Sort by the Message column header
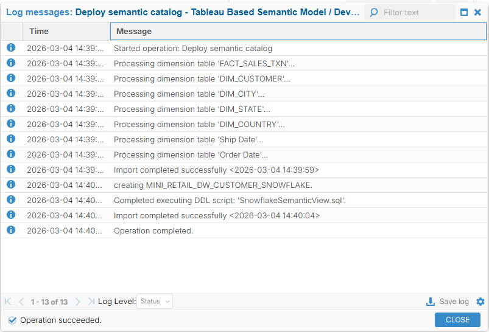489x332 pixels. 298,31
